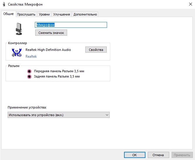Viewport: 195px width, 160px height.
Task: Click the Realtek crab logo icon
Action: click(x=17, y=52)
